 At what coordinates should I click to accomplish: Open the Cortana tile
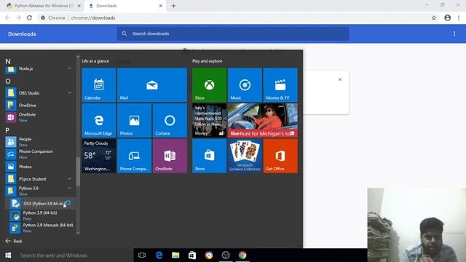[x=170, y=120]
